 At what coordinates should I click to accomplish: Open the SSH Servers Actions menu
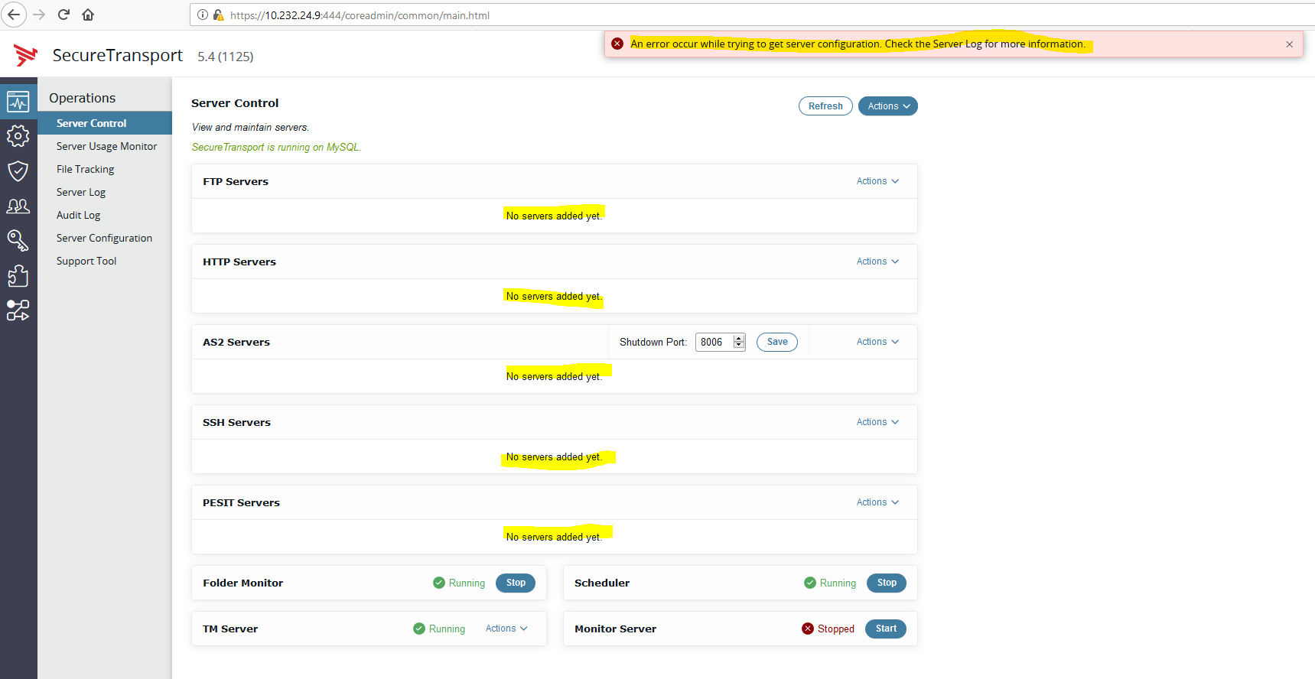[x=877, y=422]
